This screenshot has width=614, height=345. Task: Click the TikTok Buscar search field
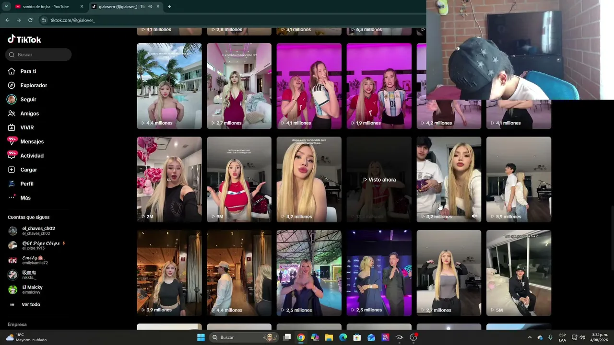pyautogui.click(x=39, y=55)
